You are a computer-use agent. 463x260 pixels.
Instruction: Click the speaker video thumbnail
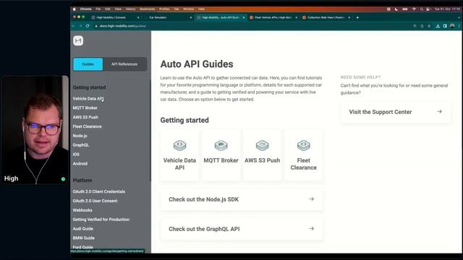35,130
